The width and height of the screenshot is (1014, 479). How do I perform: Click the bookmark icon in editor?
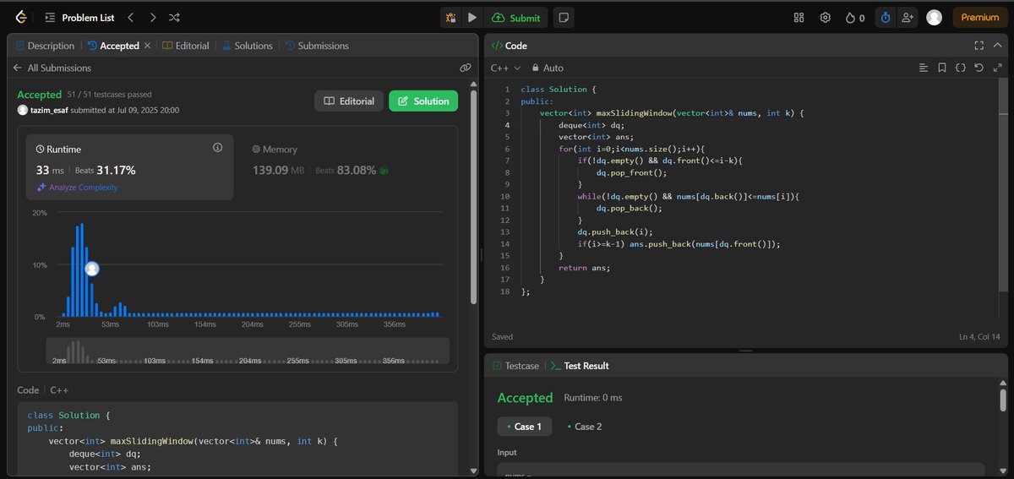[942, 68]
